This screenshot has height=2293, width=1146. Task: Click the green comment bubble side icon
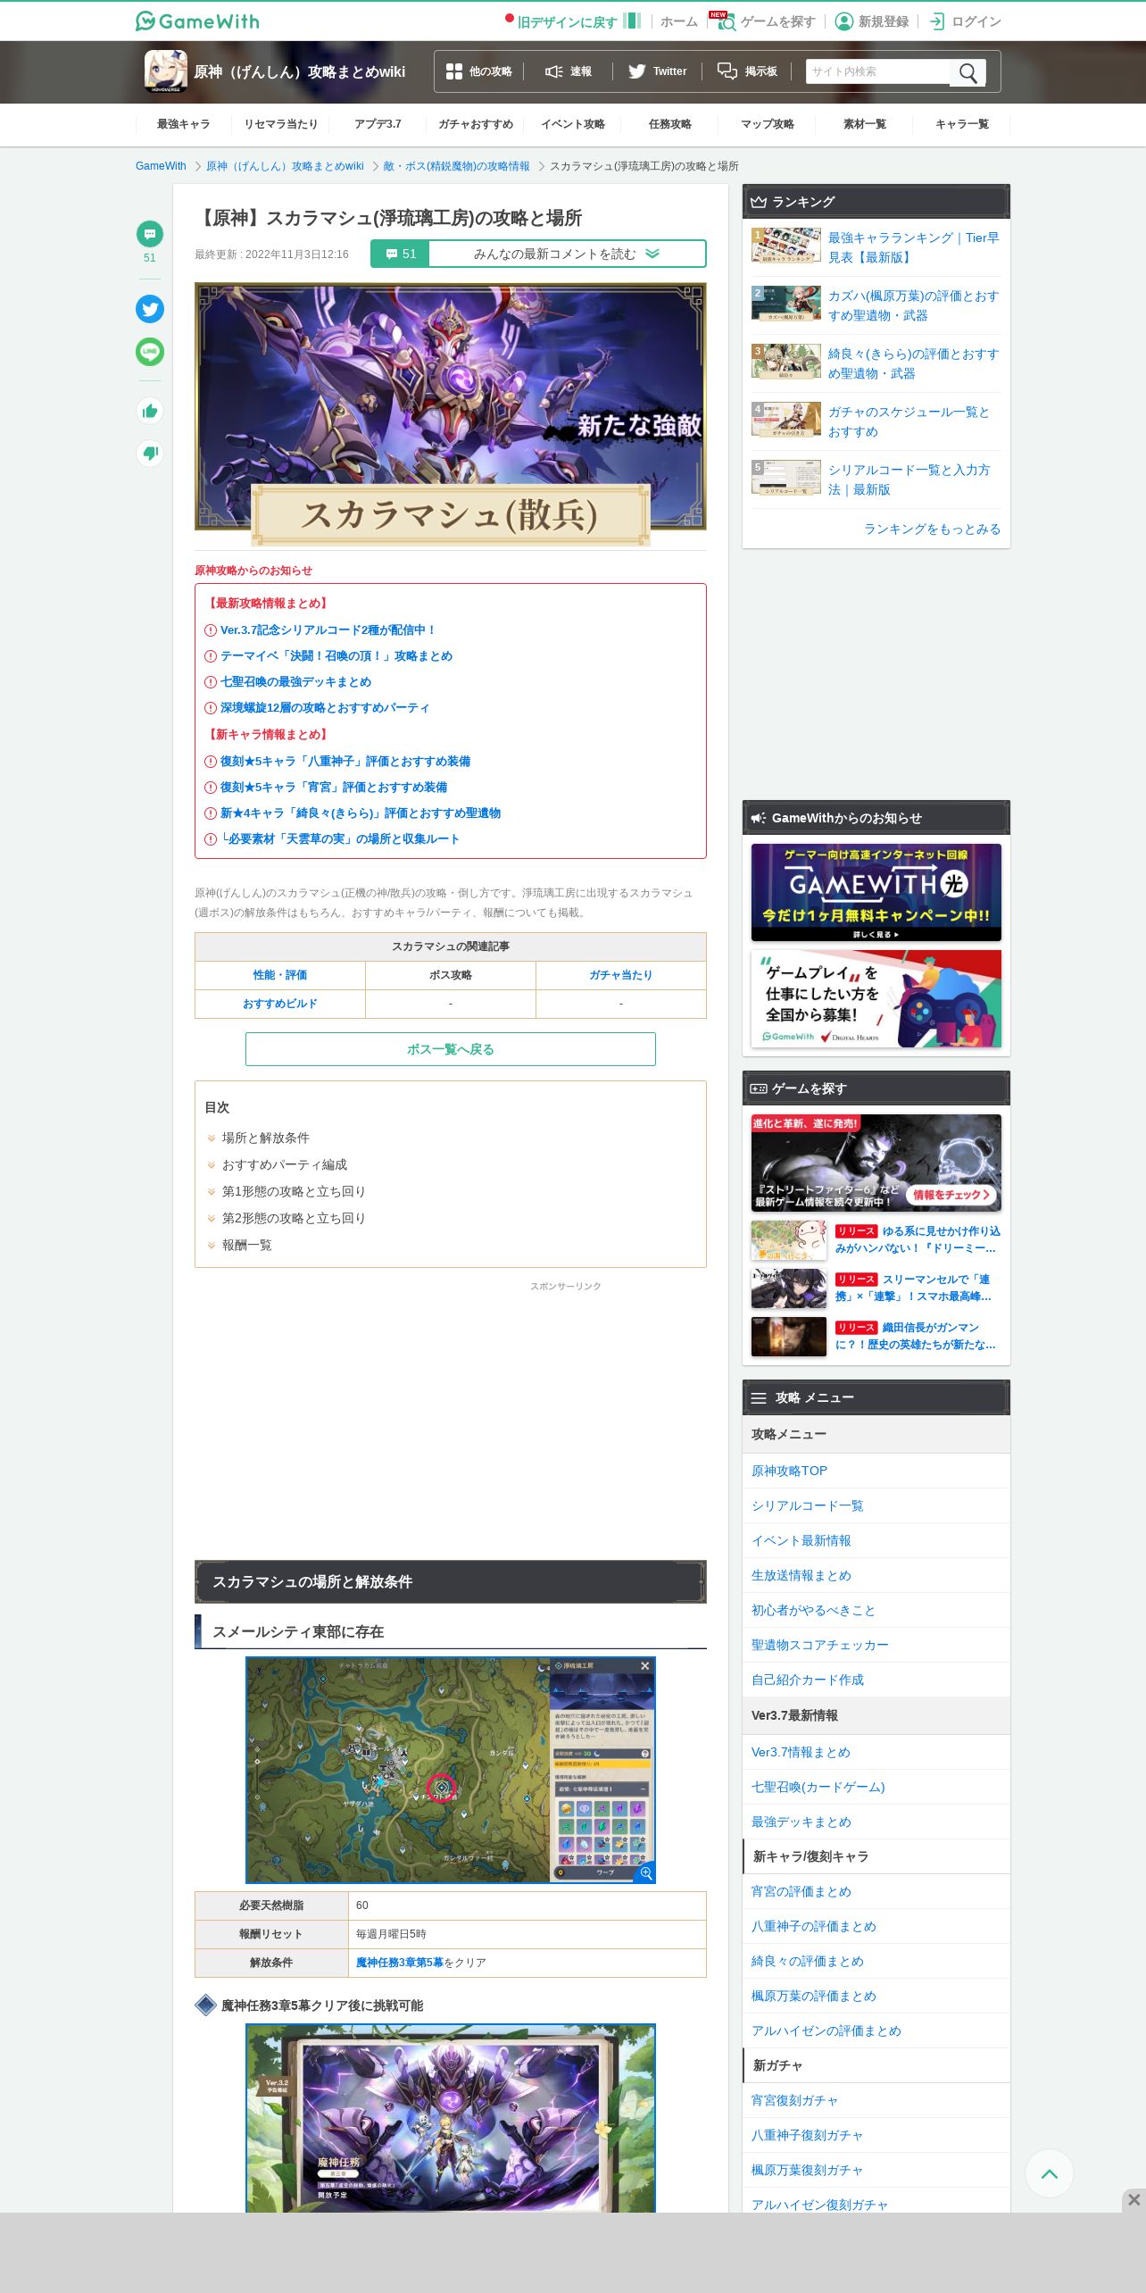click(150, 234)
